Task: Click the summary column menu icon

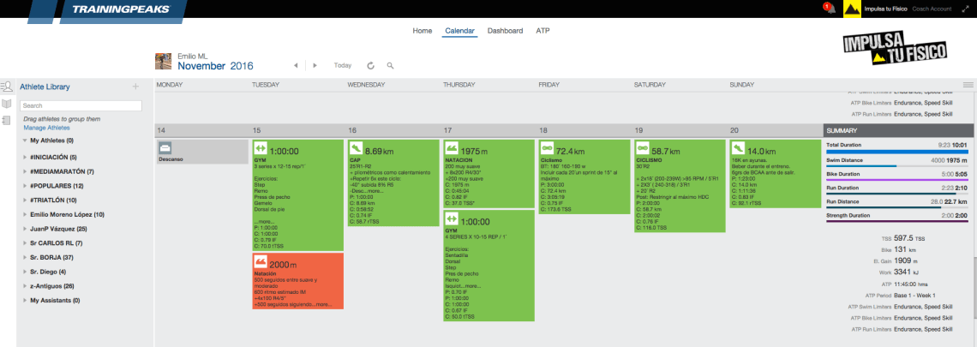Action: point(968,85)
